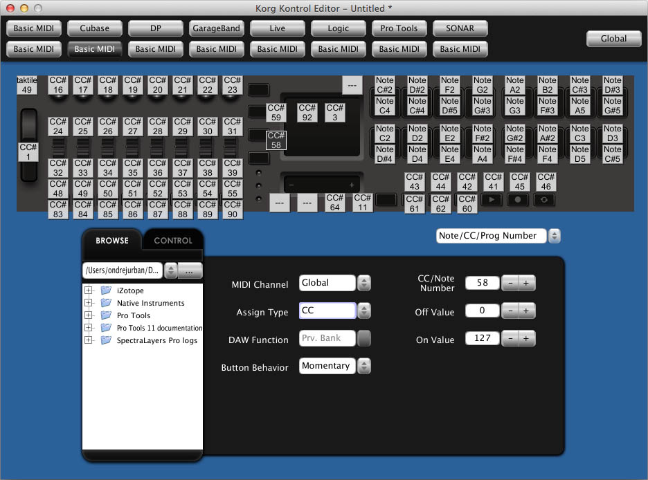Click the Global settings button

coord(613,39)
